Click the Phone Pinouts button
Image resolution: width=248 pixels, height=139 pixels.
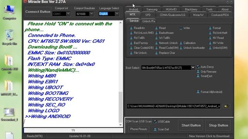click(x=139, y=129)
